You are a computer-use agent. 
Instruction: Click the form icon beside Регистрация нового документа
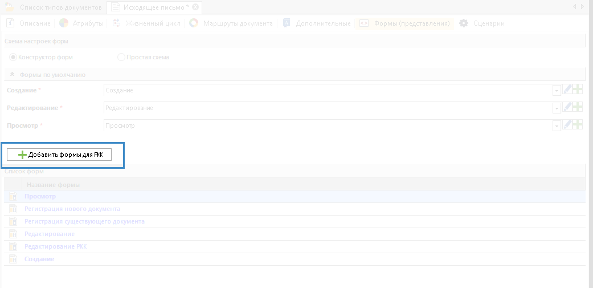13,209
